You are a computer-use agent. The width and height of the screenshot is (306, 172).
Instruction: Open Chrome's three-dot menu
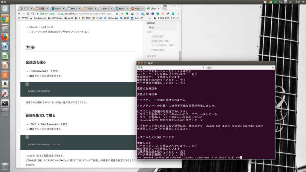pyautogui.click(x=178, y=13)
